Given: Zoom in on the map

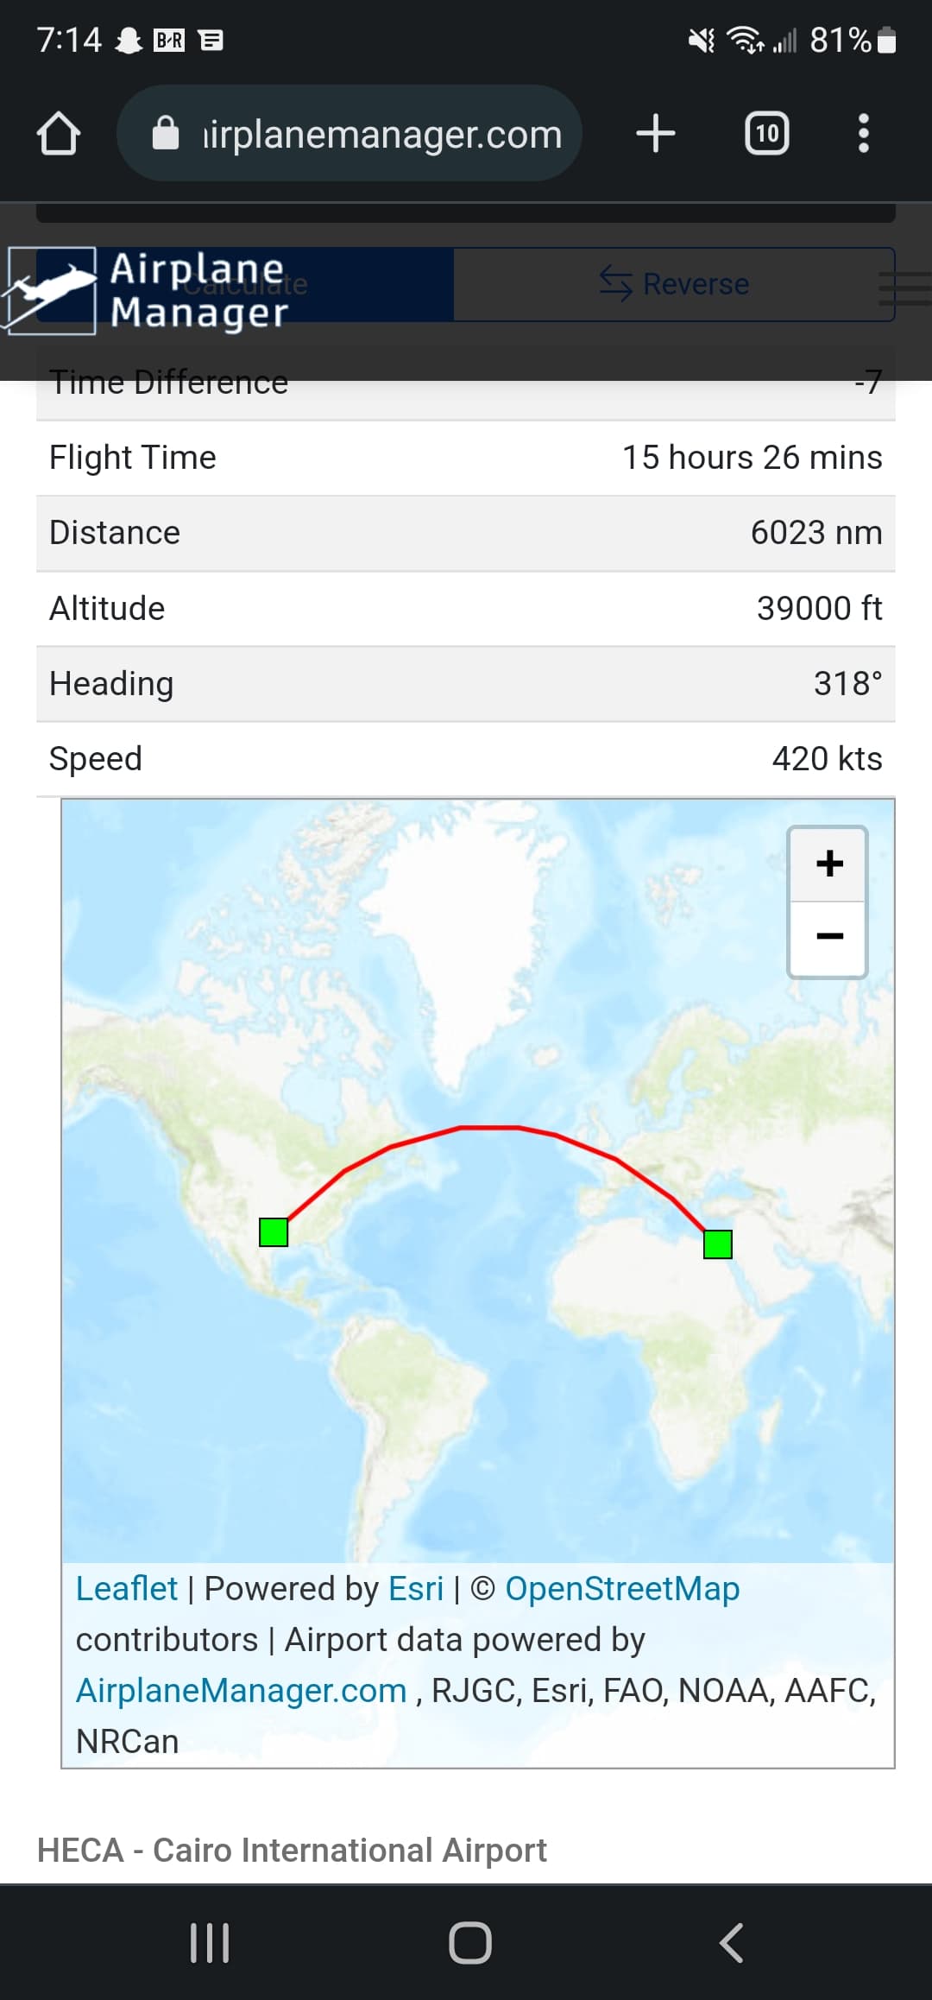Looking at the screenshot, I should click(x=828, y=864).
